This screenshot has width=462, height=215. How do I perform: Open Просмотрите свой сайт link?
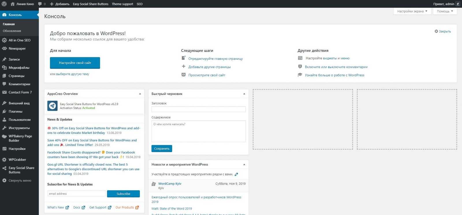tap(207, 75)
